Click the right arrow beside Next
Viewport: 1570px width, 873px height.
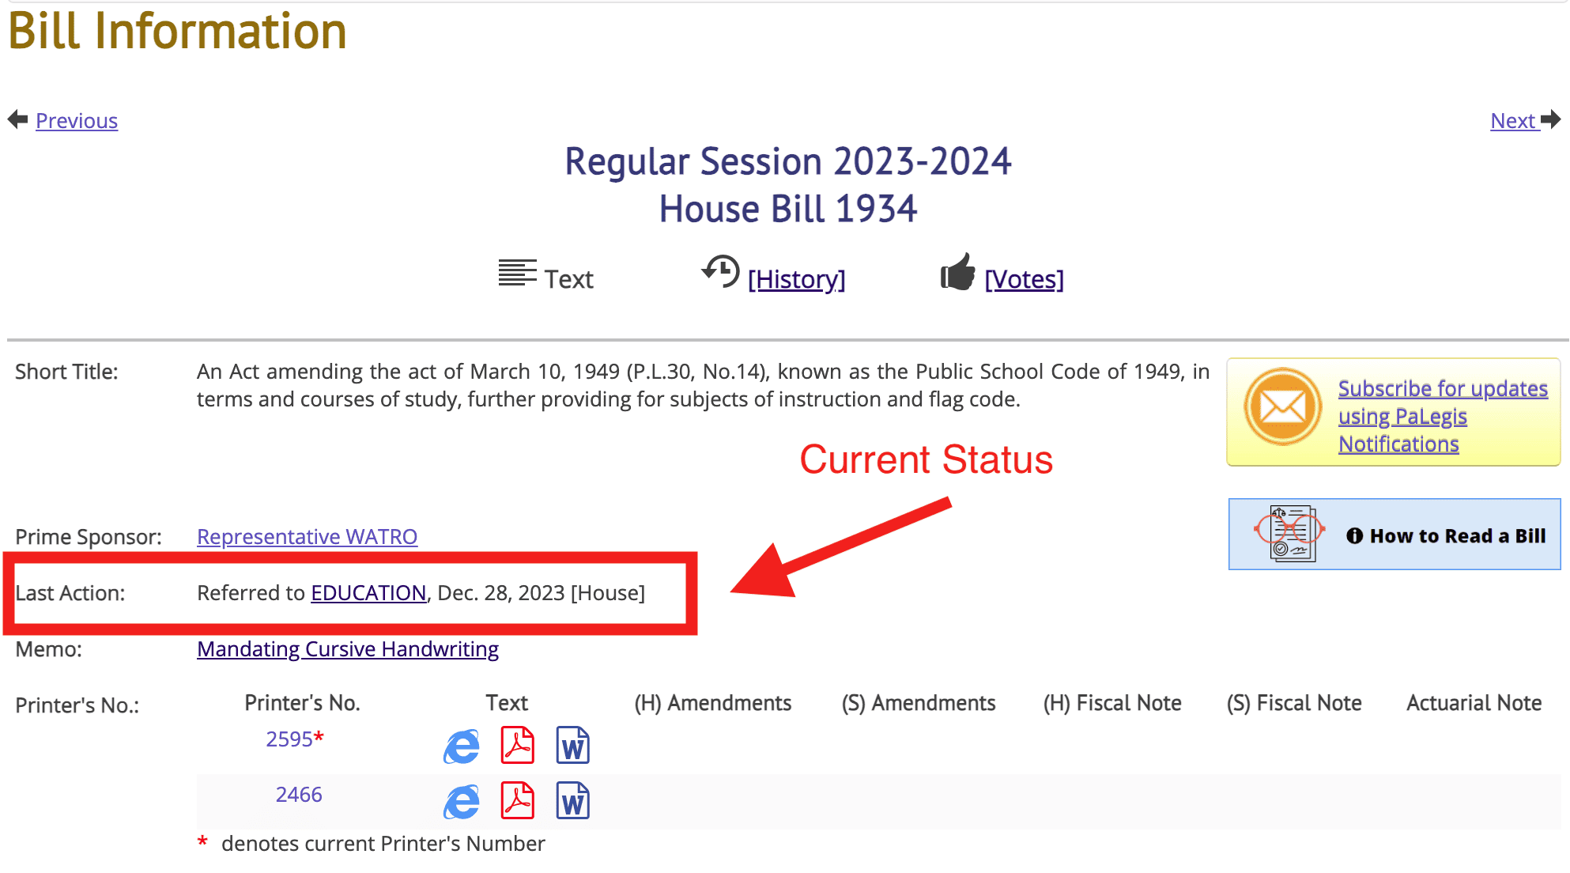click(1550, 119)
